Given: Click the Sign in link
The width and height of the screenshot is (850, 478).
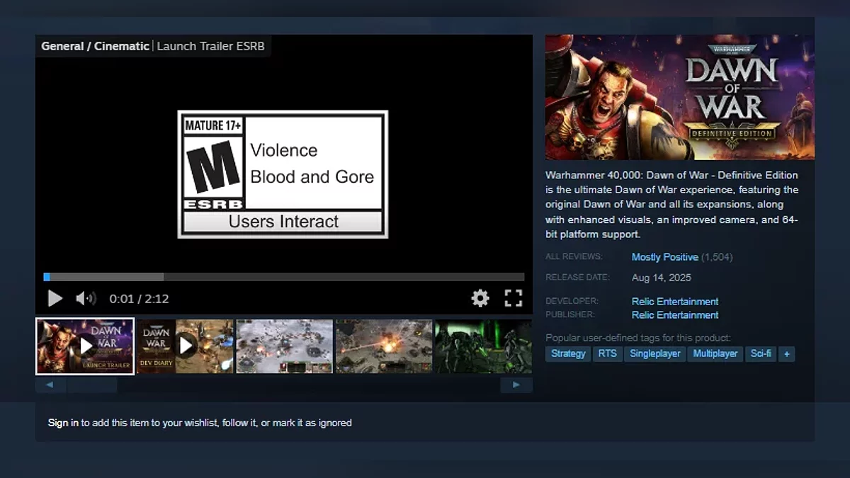Looking at the screenshot, I should click(63, 423).
